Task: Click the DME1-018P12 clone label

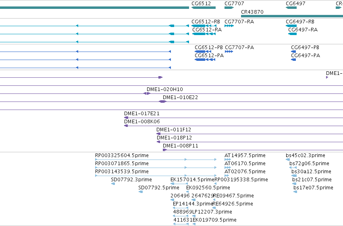Action: [x=174, y=138]
